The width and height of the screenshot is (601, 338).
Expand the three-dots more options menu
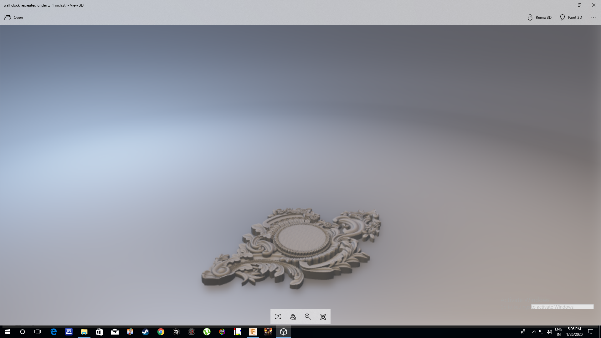point(593,18)
